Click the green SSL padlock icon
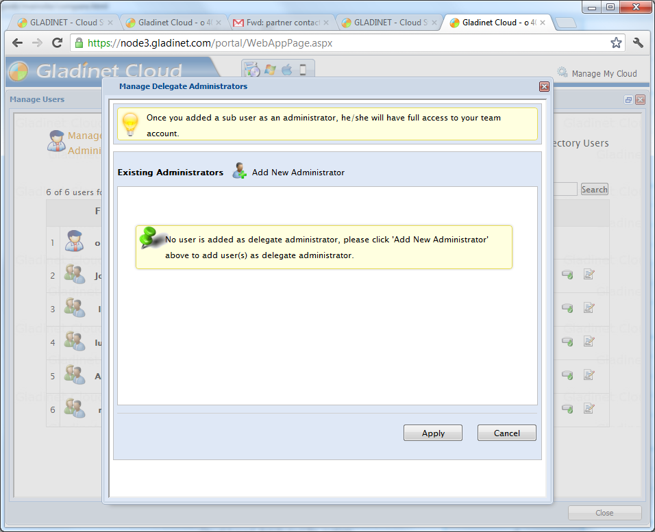655x532 pixels. point(79,42)
